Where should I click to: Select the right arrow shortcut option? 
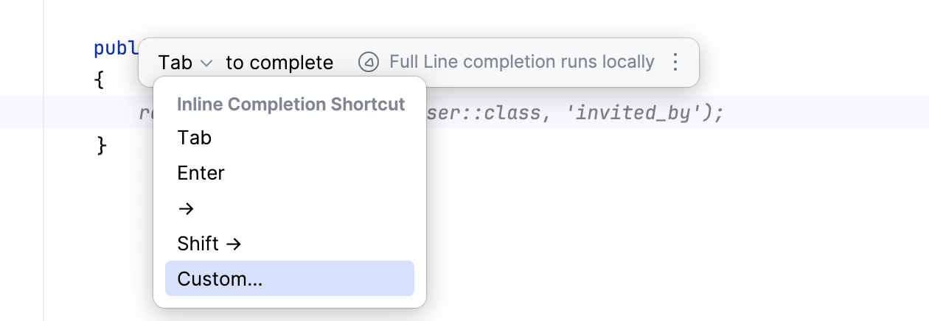tap(186, 208)
